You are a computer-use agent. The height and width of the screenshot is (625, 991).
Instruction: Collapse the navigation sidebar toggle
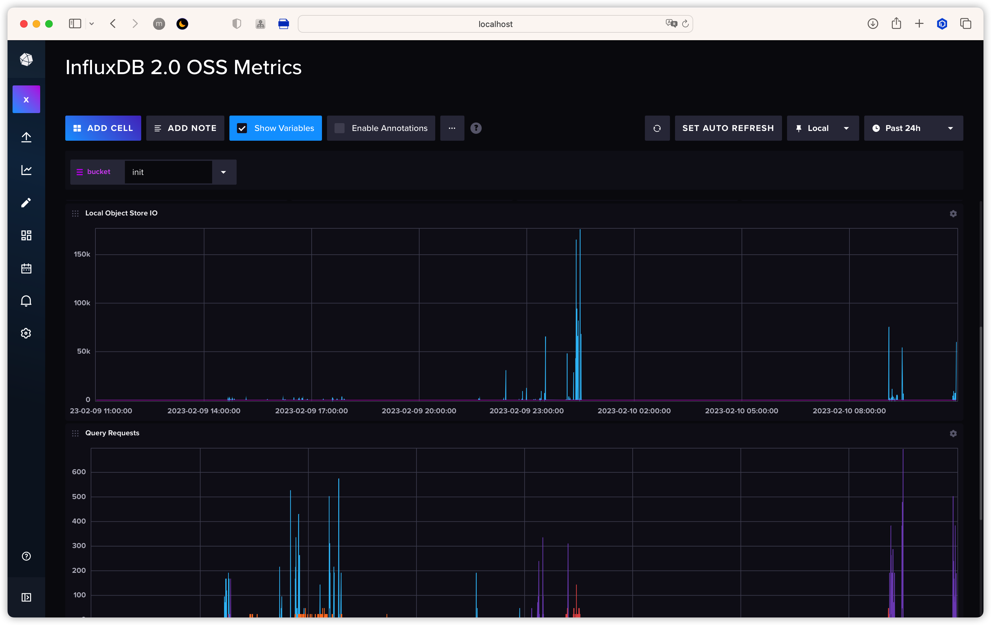click(x=26, y=597)
